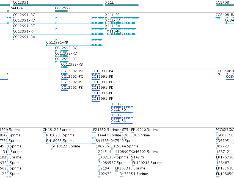Click the CG12991 gene label in the top track
The width and height of the screenshot is (234, 178).
(21, 2)
